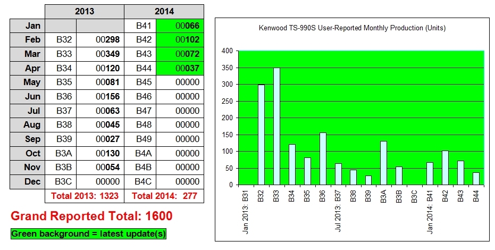Click the 2014 column header
The height and width of the screenshot is (250, 495).
tap(164, 12)
